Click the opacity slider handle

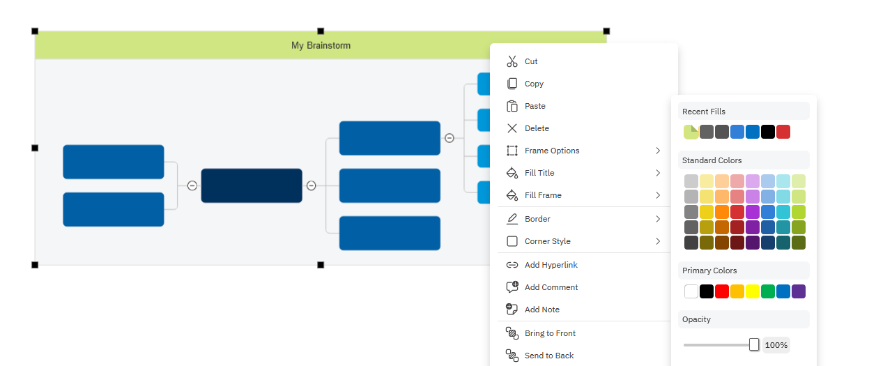pyautogui.click(x=754, y=344)
